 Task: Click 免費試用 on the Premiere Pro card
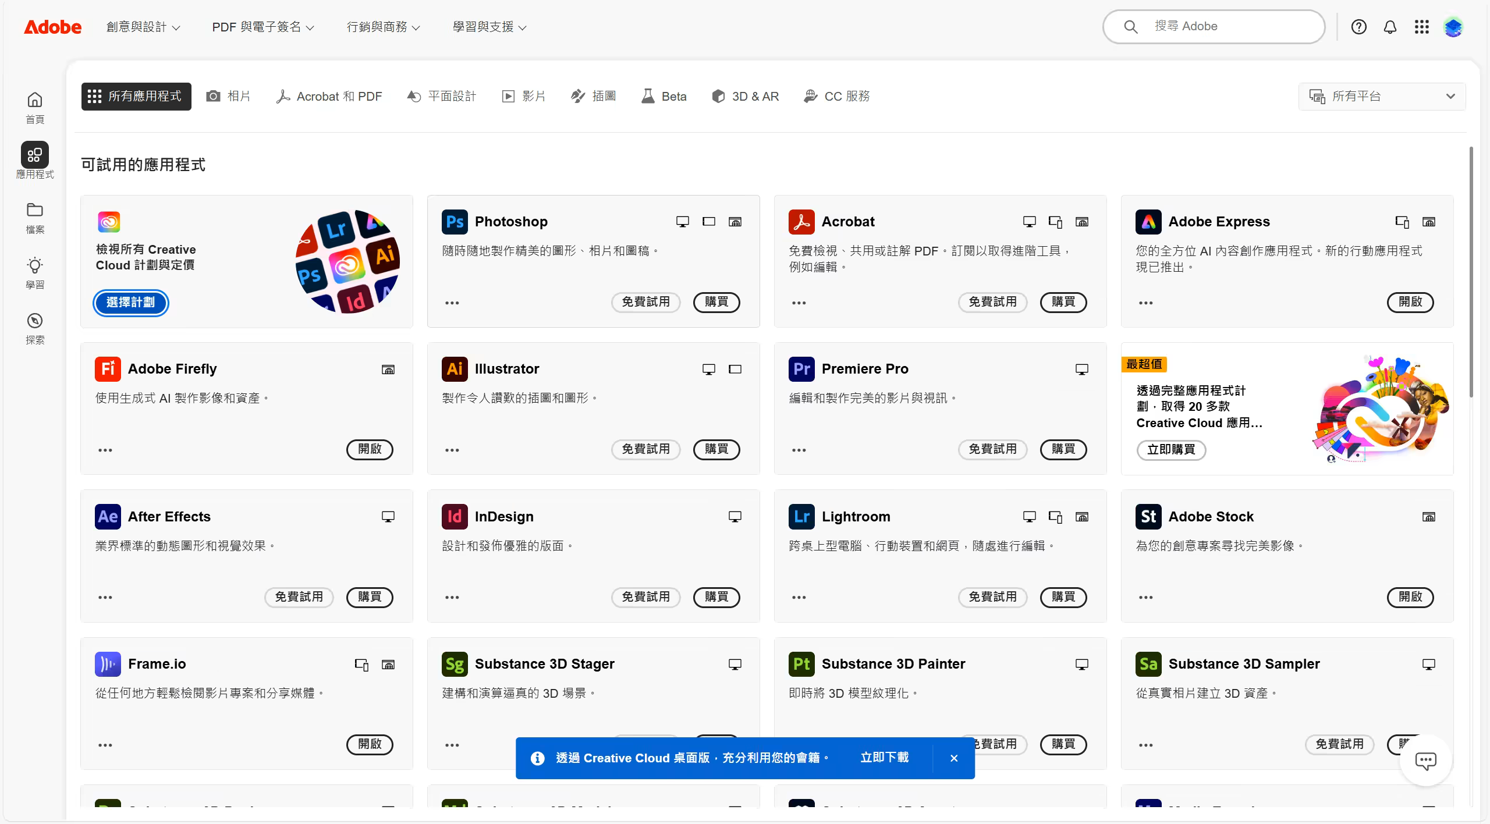click(x=992, y=449)
